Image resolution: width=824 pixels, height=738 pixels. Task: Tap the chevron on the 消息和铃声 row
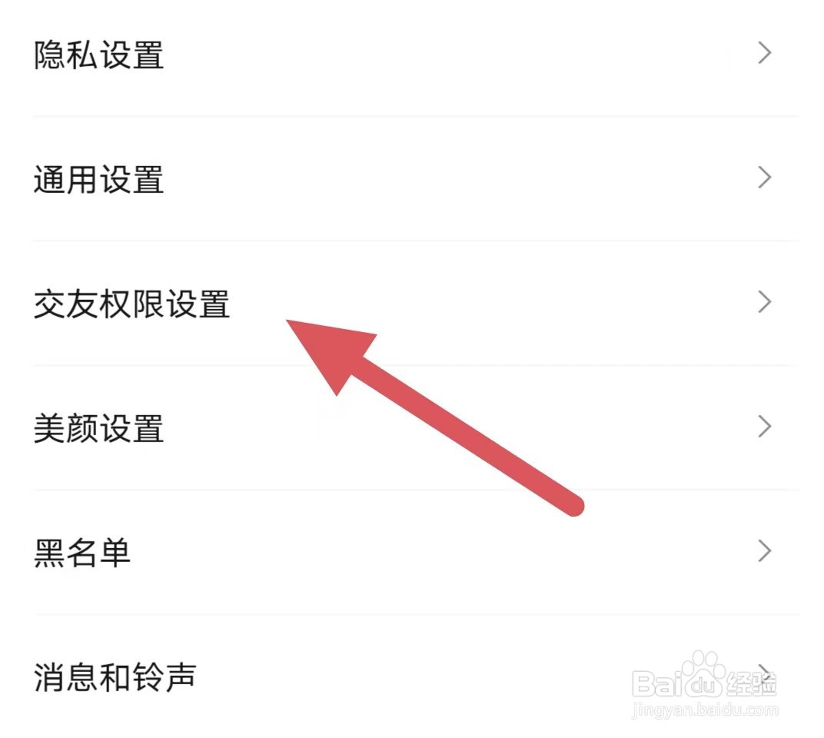tap(766, 674)
